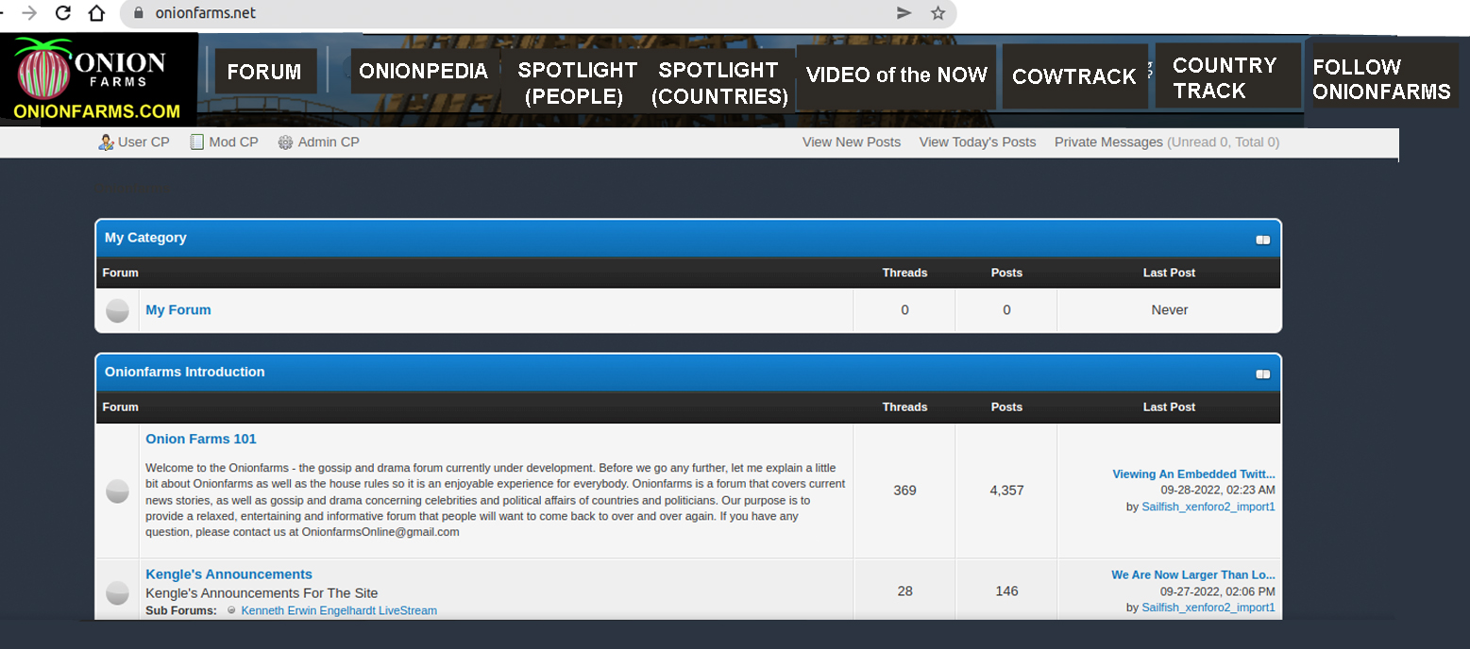The height and width of the screenshot is (649, 1470).
Task: Click the Last Post header under Onionfarms Introduction
Action: [x=1169, y=408]
